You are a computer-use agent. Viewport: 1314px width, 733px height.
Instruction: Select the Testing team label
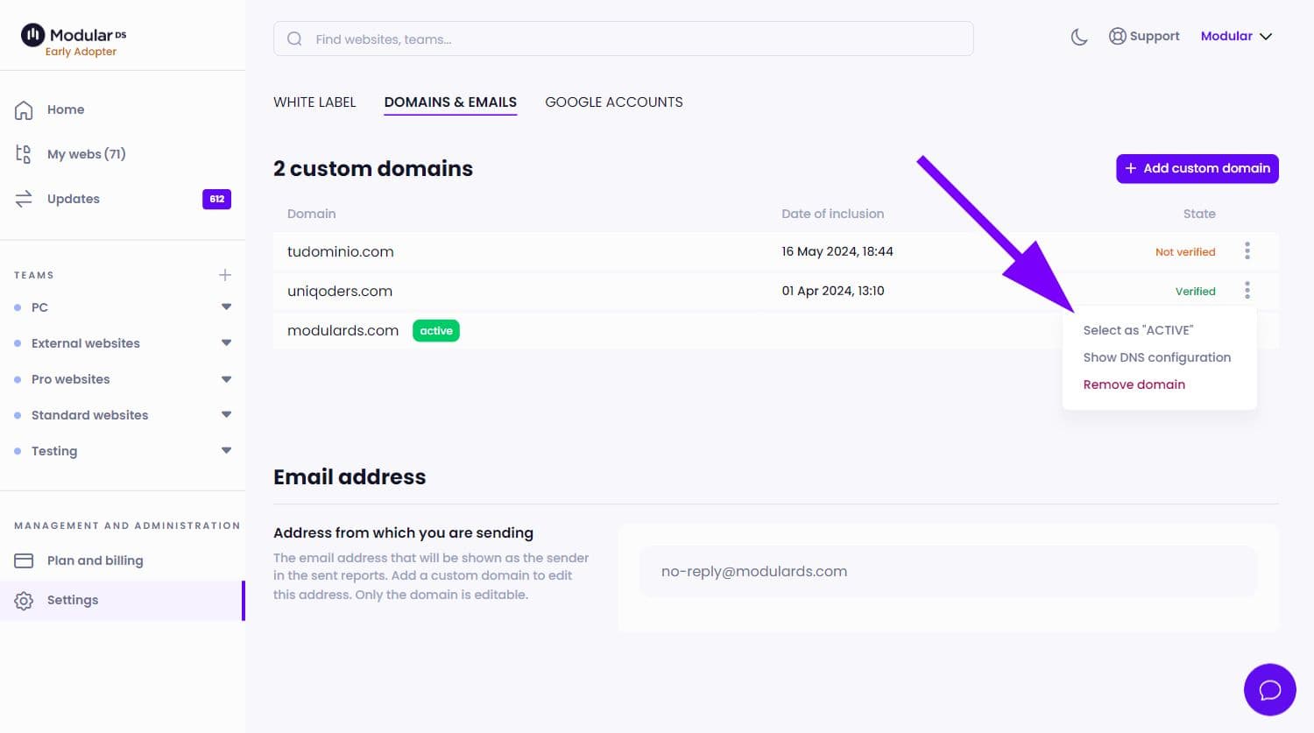[54, 451]
